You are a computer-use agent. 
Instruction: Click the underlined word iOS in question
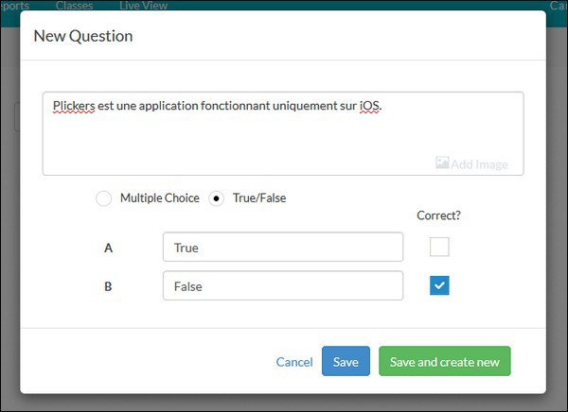pyautogui.click(x=369, y=106)
